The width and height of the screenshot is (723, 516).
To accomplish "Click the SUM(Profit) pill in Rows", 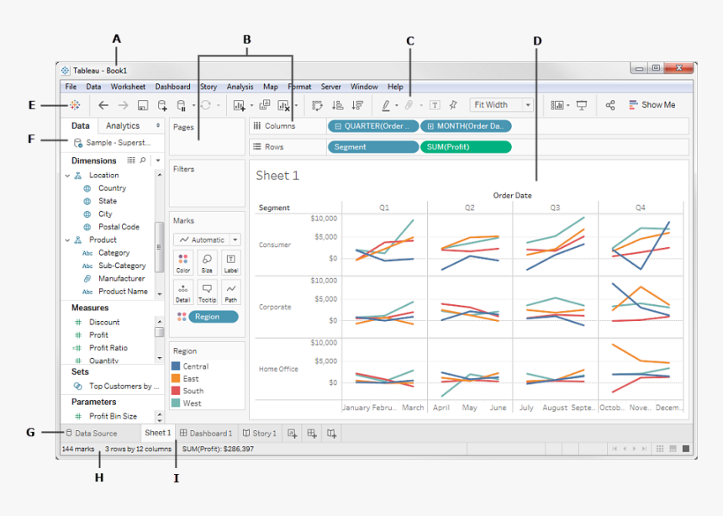I will [x=466, y=147].
